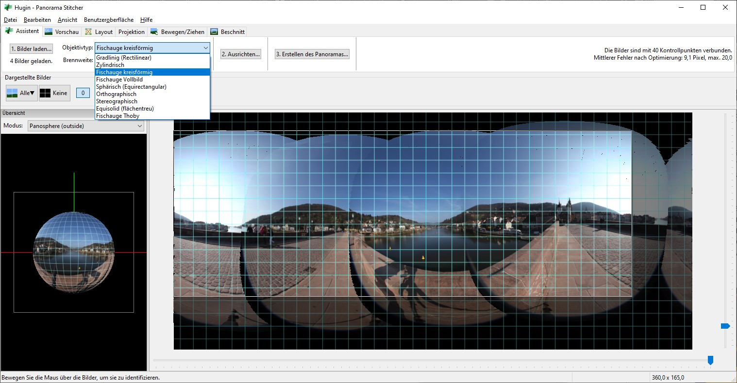Viewport: 737px width, 383px height.
Task: Show all images with Alle button
Action: pos(21,93)
